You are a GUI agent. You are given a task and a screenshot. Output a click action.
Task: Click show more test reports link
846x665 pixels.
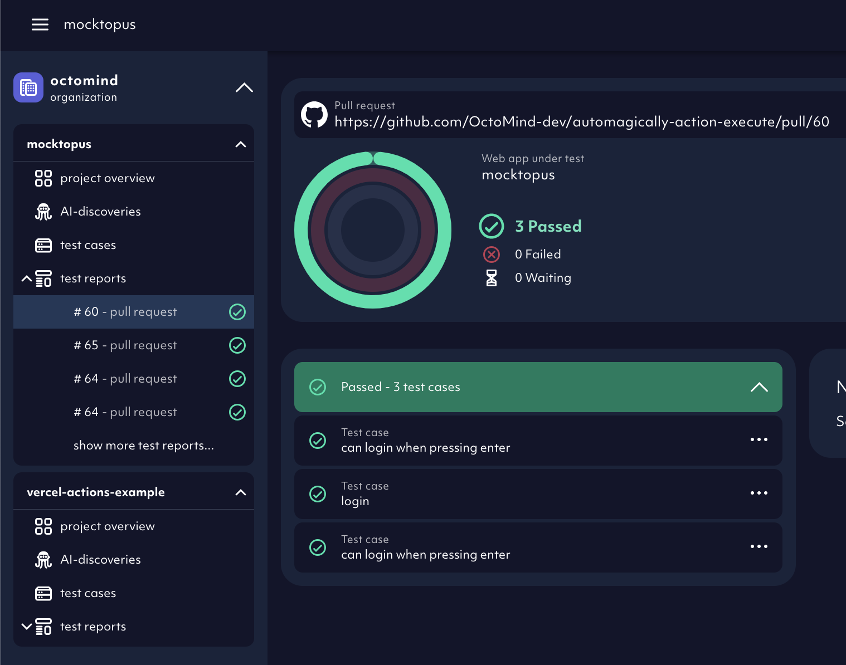click(144, 446)
